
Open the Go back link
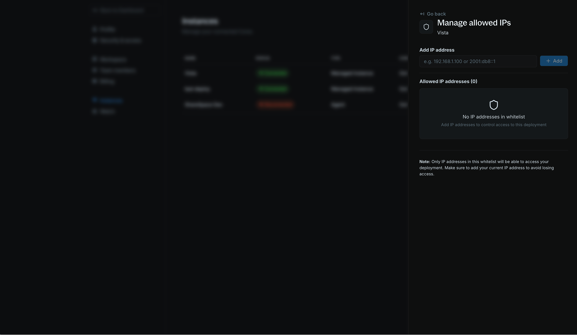[436, 14]
